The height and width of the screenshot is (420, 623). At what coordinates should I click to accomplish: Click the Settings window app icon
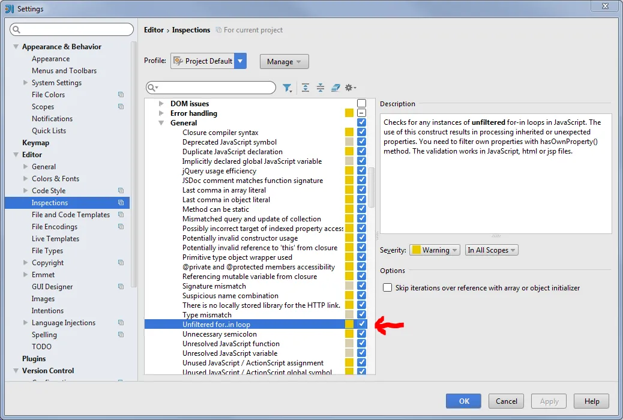[10, 9]
